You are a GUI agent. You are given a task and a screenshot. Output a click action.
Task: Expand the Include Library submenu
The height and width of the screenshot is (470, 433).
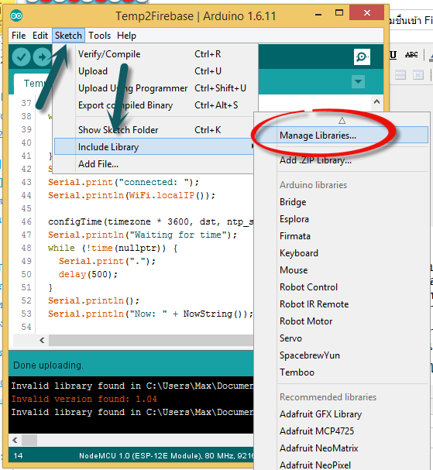[x=155, y=147]
